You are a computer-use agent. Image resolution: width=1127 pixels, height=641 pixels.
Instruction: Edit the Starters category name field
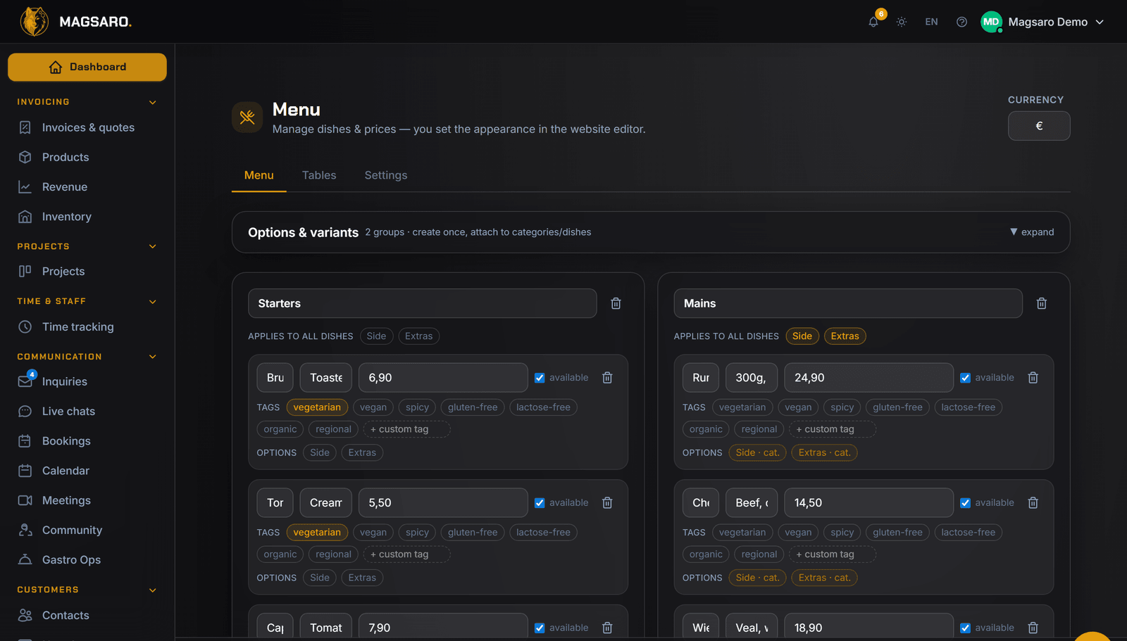tap(422, 303)
